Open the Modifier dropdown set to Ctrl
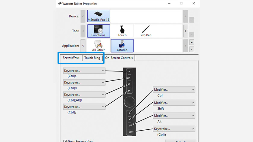253x142 pixels. pyautogui.click(x=174, y=90)
